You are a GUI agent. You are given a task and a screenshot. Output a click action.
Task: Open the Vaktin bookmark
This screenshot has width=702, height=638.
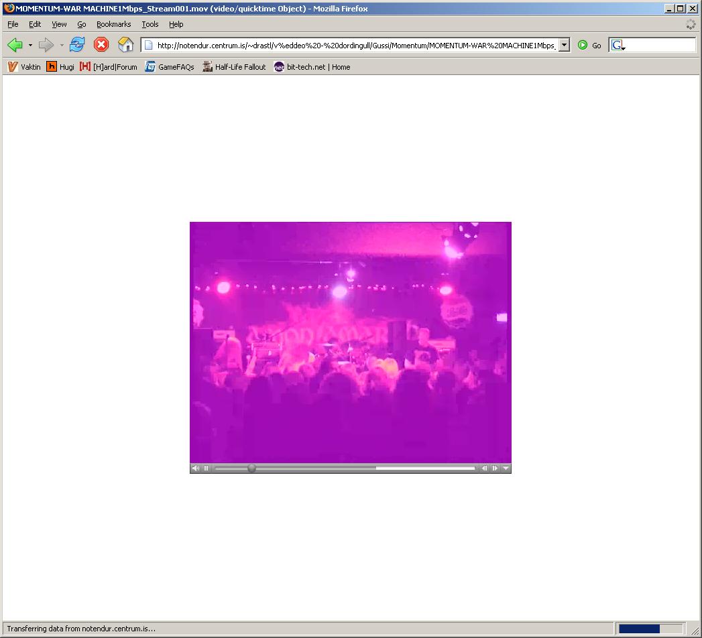pyautogui.click(x=24, y=67)
